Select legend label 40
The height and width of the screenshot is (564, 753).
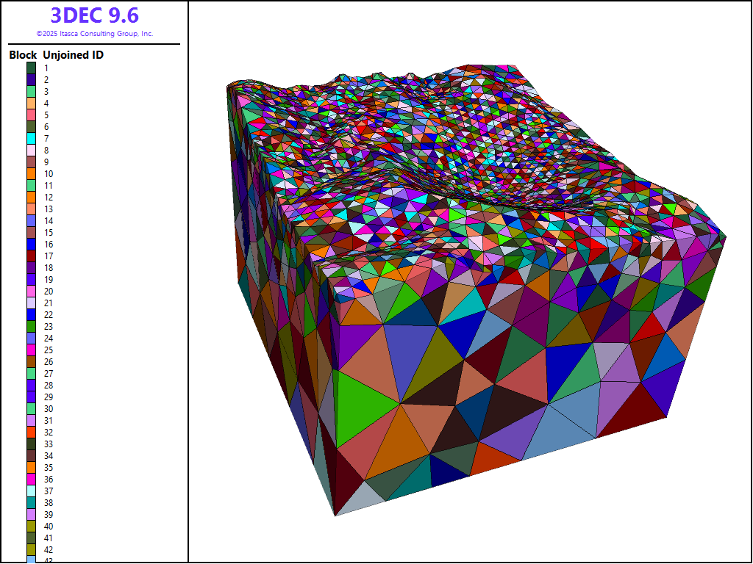(x=49, y=526)
